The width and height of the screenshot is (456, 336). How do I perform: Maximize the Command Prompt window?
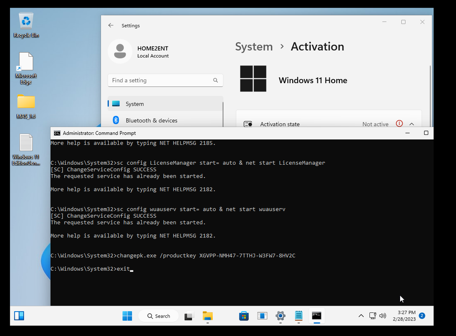[426, 133]
